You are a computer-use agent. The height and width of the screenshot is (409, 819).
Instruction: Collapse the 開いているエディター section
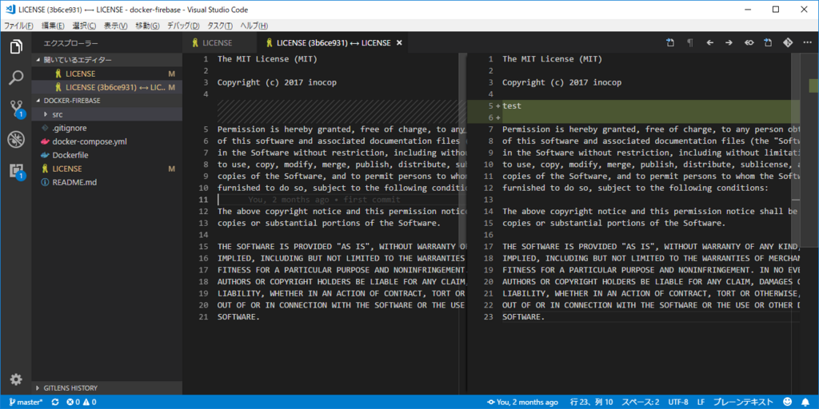pos(107,60)
